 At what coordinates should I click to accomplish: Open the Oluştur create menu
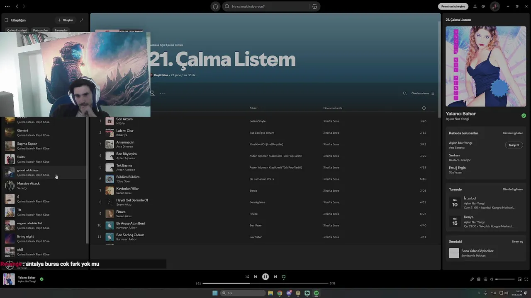coord(65,20)
